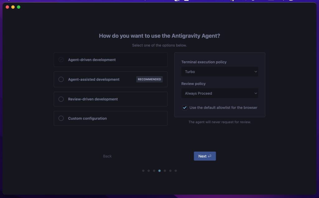
Task: Uncheck the default browser allowlist checkbox
Action: 185,108
